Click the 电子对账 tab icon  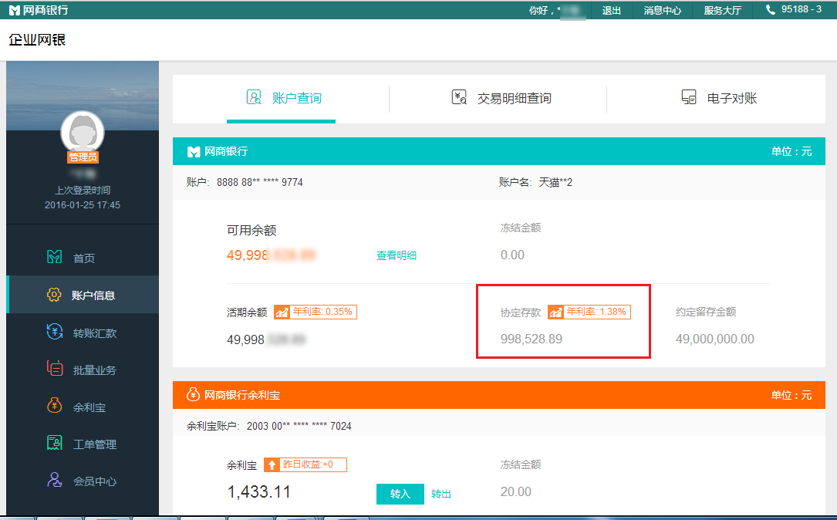(689, 96)
